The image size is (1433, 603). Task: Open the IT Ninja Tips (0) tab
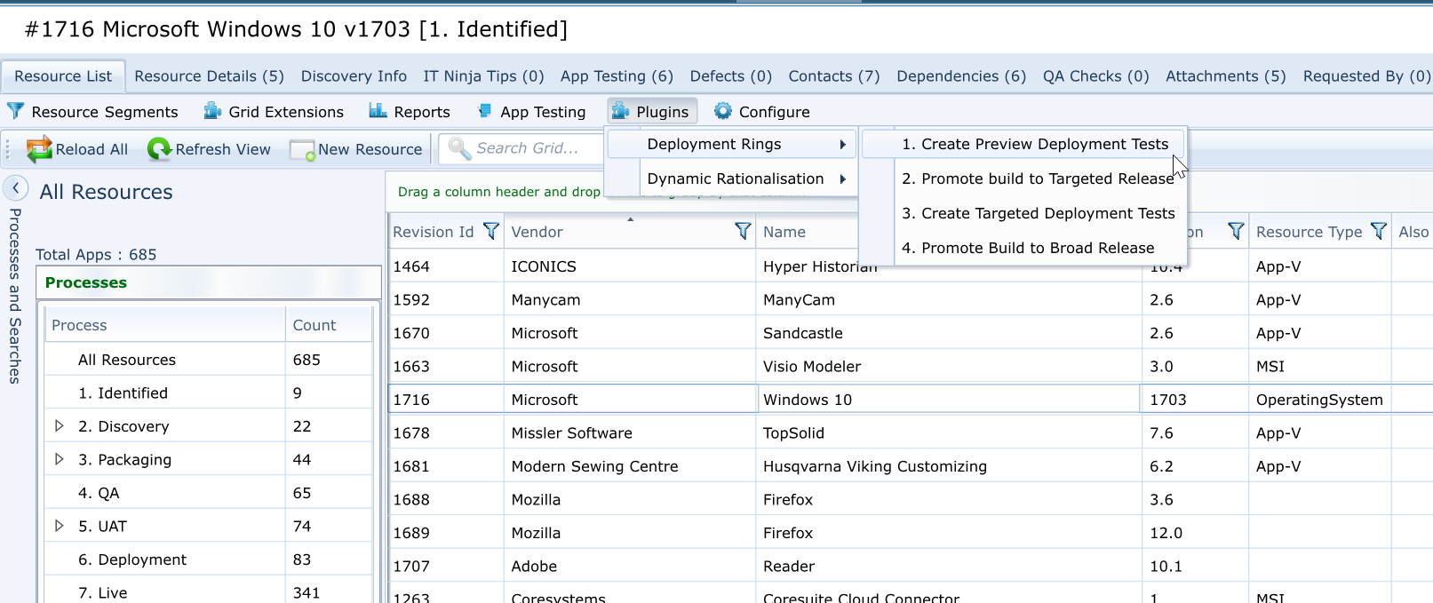[x=483, y=76]
